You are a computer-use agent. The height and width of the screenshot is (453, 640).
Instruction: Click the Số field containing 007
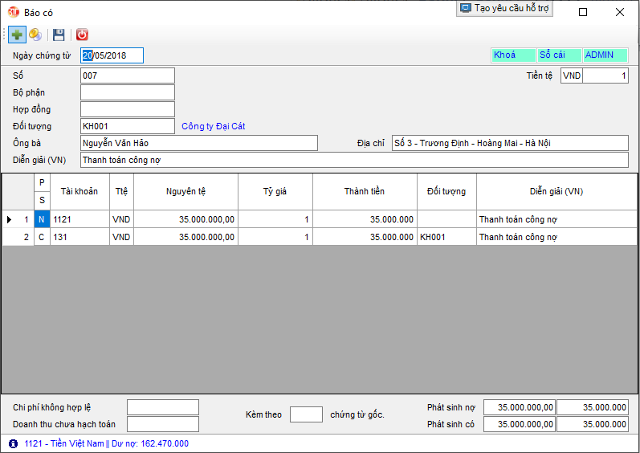[x=127, y=75]
